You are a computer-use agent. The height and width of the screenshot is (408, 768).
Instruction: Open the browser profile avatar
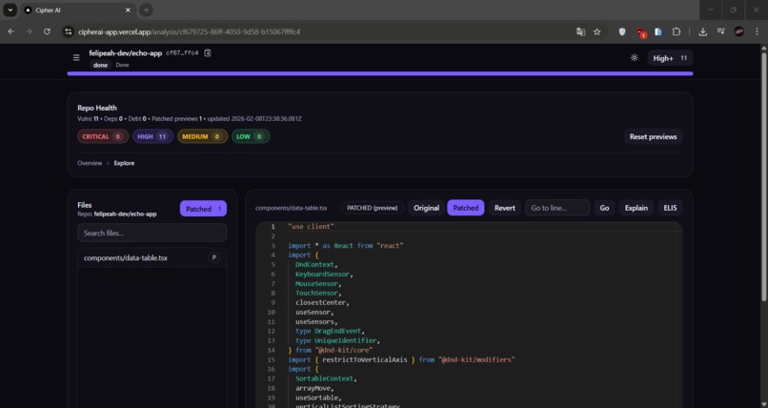pyautogui.click(x=739, y=31)
